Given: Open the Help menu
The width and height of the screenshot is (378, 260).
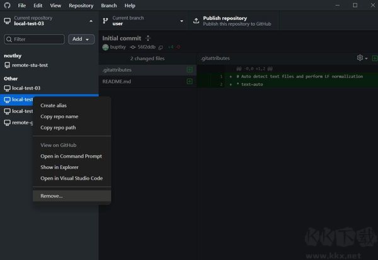Looking at the screenshot, I should pos(130,6).
